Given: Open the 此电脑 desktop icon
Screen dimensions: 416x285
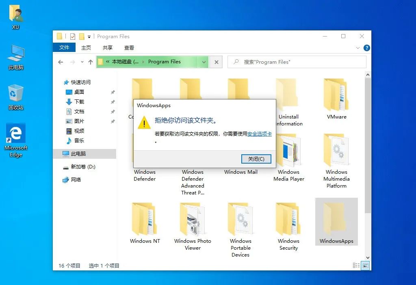Looking at the screenshot, I should point(16,57).
